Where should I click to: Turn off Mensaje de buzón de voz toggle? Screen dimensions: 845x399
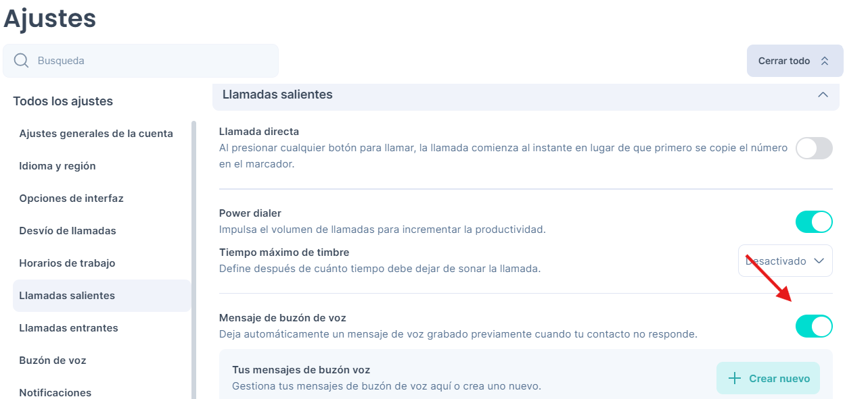[x=813, y=326]
